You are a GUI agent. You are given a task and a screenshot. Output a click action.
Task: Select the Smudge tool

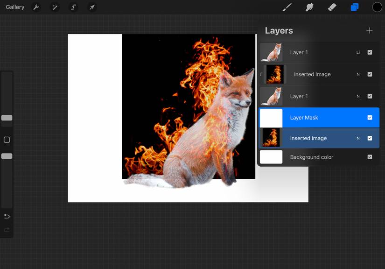[x=309, y=7]
